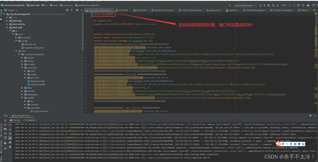Open Run panel settings gear

pyautogui.click(x=310, y=116)
